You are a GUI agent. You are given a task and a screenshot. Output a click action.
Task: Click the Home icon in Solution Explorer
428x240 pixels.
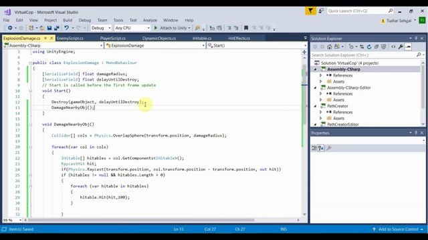point(330,47)
